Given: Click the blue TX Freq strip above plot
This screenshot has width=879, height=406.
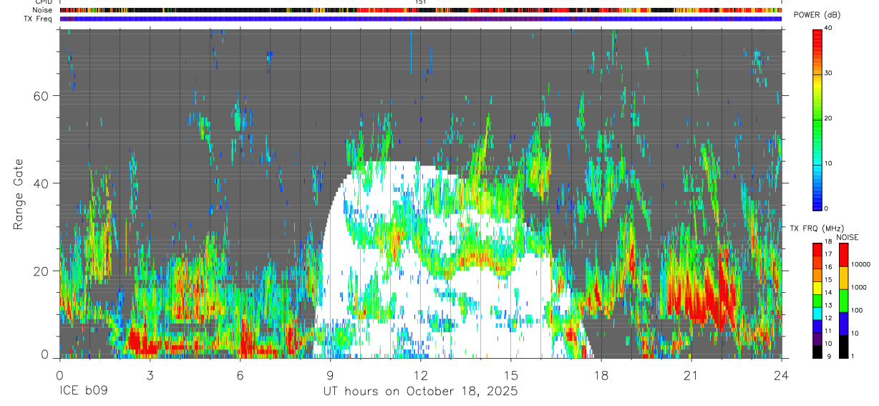Looking at the screenshot, I should pos(421,19).
